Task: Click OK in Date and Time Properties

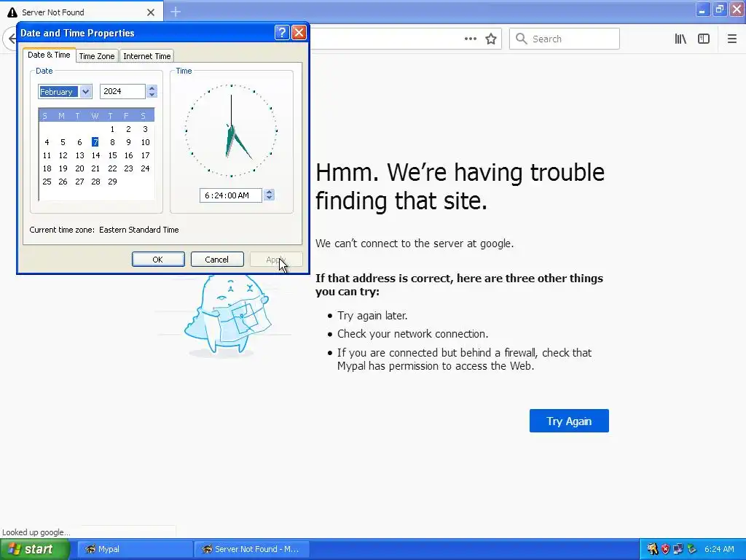Action: pyautogui.click(x=158, y=260)
